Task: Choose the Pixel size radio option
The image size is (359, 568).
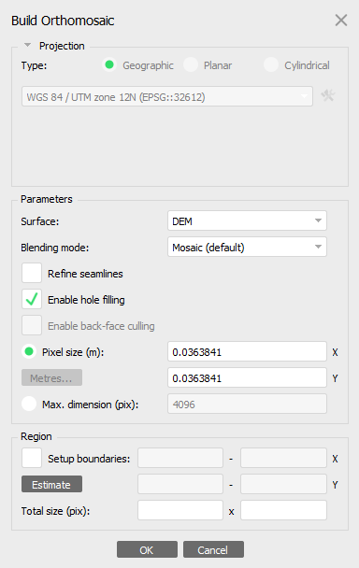Action: (x=29, y=351)
